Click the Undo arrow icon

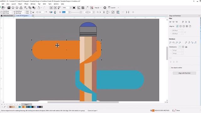(39, 8)
